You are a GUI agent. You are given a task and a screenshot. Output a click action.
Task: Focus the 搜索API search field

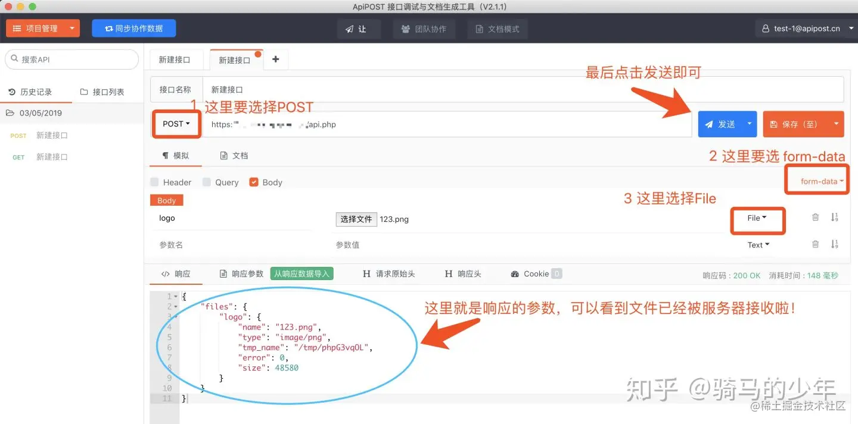(x=71, y=59)
